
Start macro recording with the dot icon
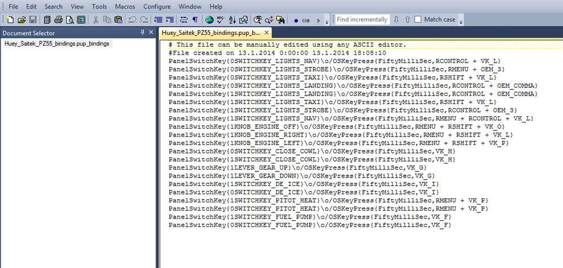pyautogui.click(x=296, y=20)
